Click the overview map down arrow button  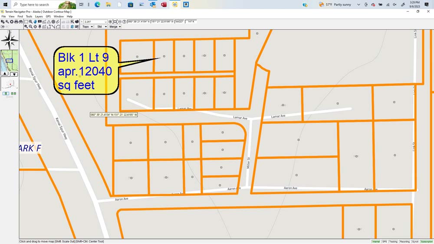(x=14, y=75)
